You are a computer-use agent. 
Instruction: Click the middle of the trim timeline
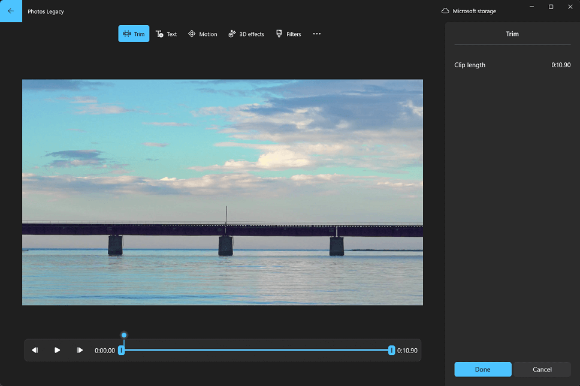256,350
